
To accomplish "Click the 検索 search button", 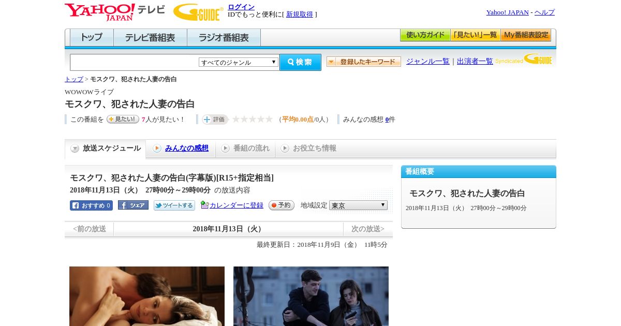I will point(300,62).
